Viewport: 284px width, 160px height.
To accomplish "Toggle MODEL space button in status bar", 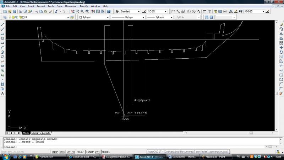I will 105,152.
